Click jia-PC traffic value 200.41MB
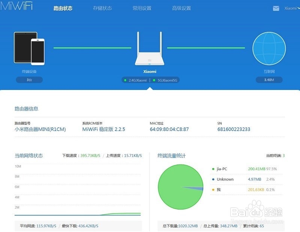This screenshot has height=232, width=300. click(x=256, y=169)
